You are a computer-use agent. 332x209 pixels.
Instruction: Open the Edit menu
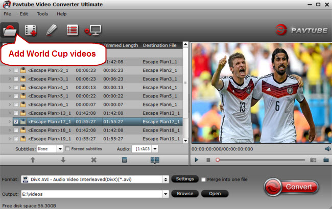tap(23, 14)
